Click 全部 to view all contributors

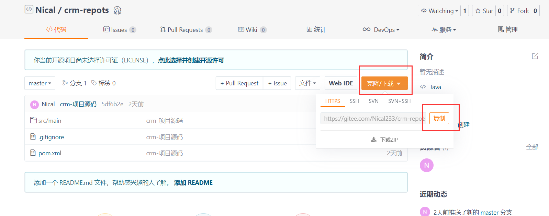tap(532, 147)
